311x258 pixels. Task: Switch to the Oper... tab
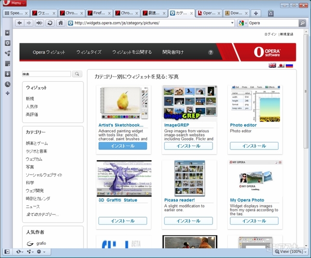click(x=209, y=13)
